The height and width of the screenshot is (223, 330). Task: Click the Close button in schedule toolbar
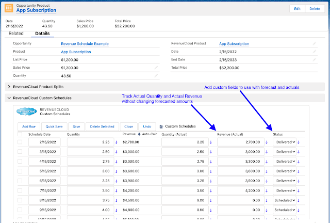[128, 126]
